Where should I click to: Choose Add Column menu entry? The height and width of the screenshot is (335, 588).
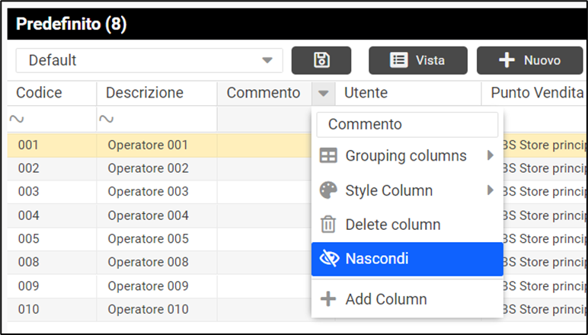pos(385,299)
